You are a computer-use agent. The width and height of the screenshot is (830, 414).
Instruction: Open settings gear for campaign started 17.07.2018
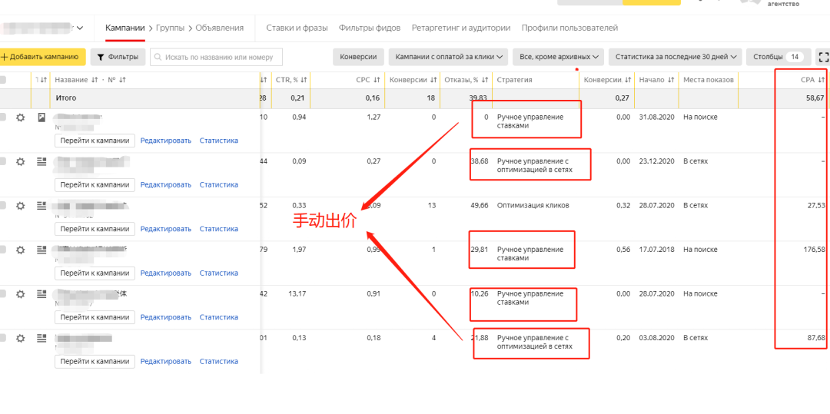tap(20, 250)
